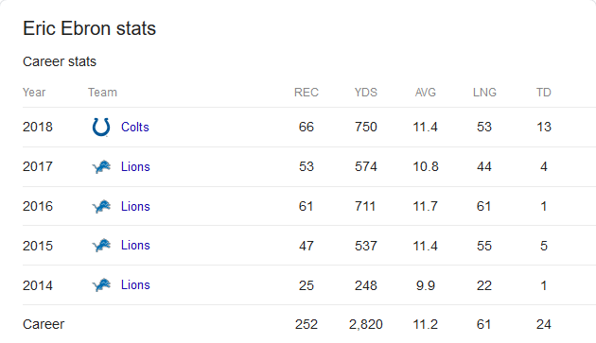Open the 2017 Lions team link
The image size is (596, 343).
click(x=135, y=166)
